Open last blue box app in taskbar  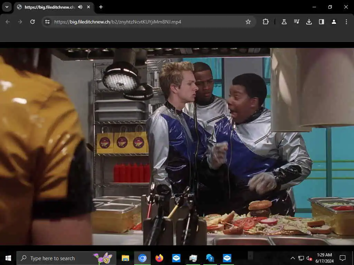coord(227,258)
